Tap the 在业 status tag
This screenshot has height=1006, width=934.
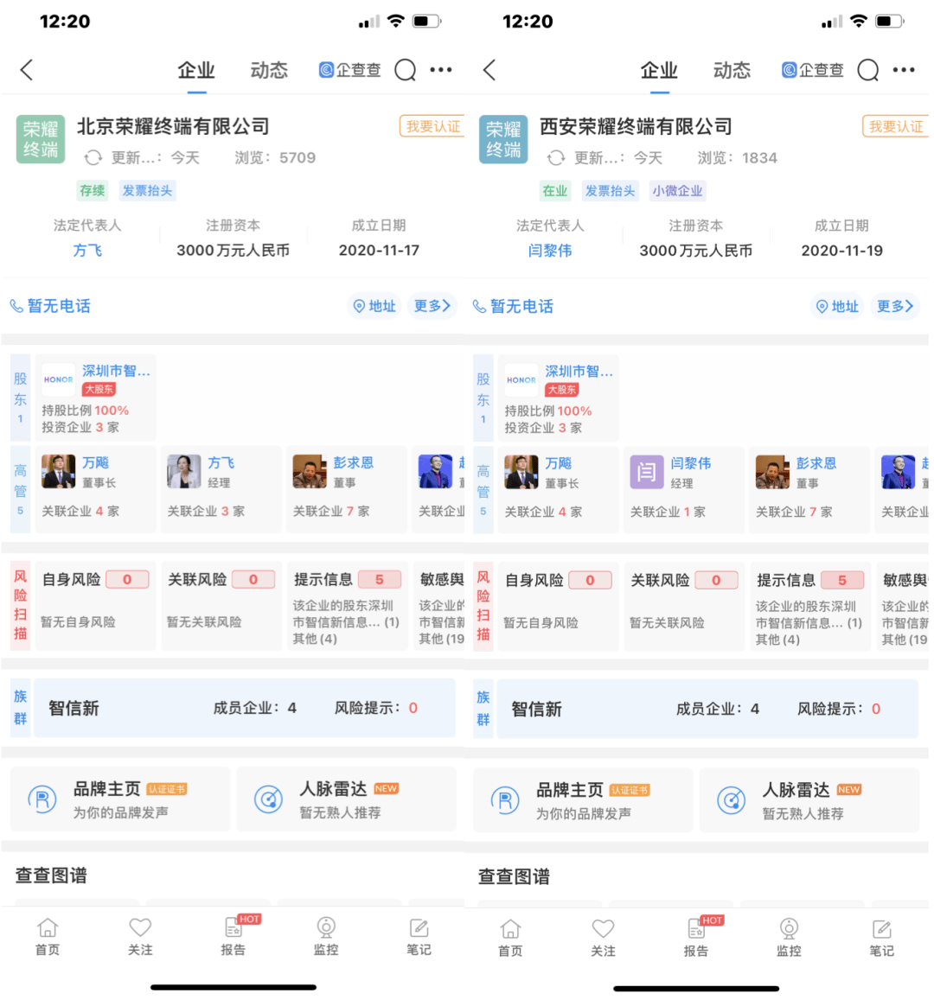pyautogui.click(x=554, y=190)
